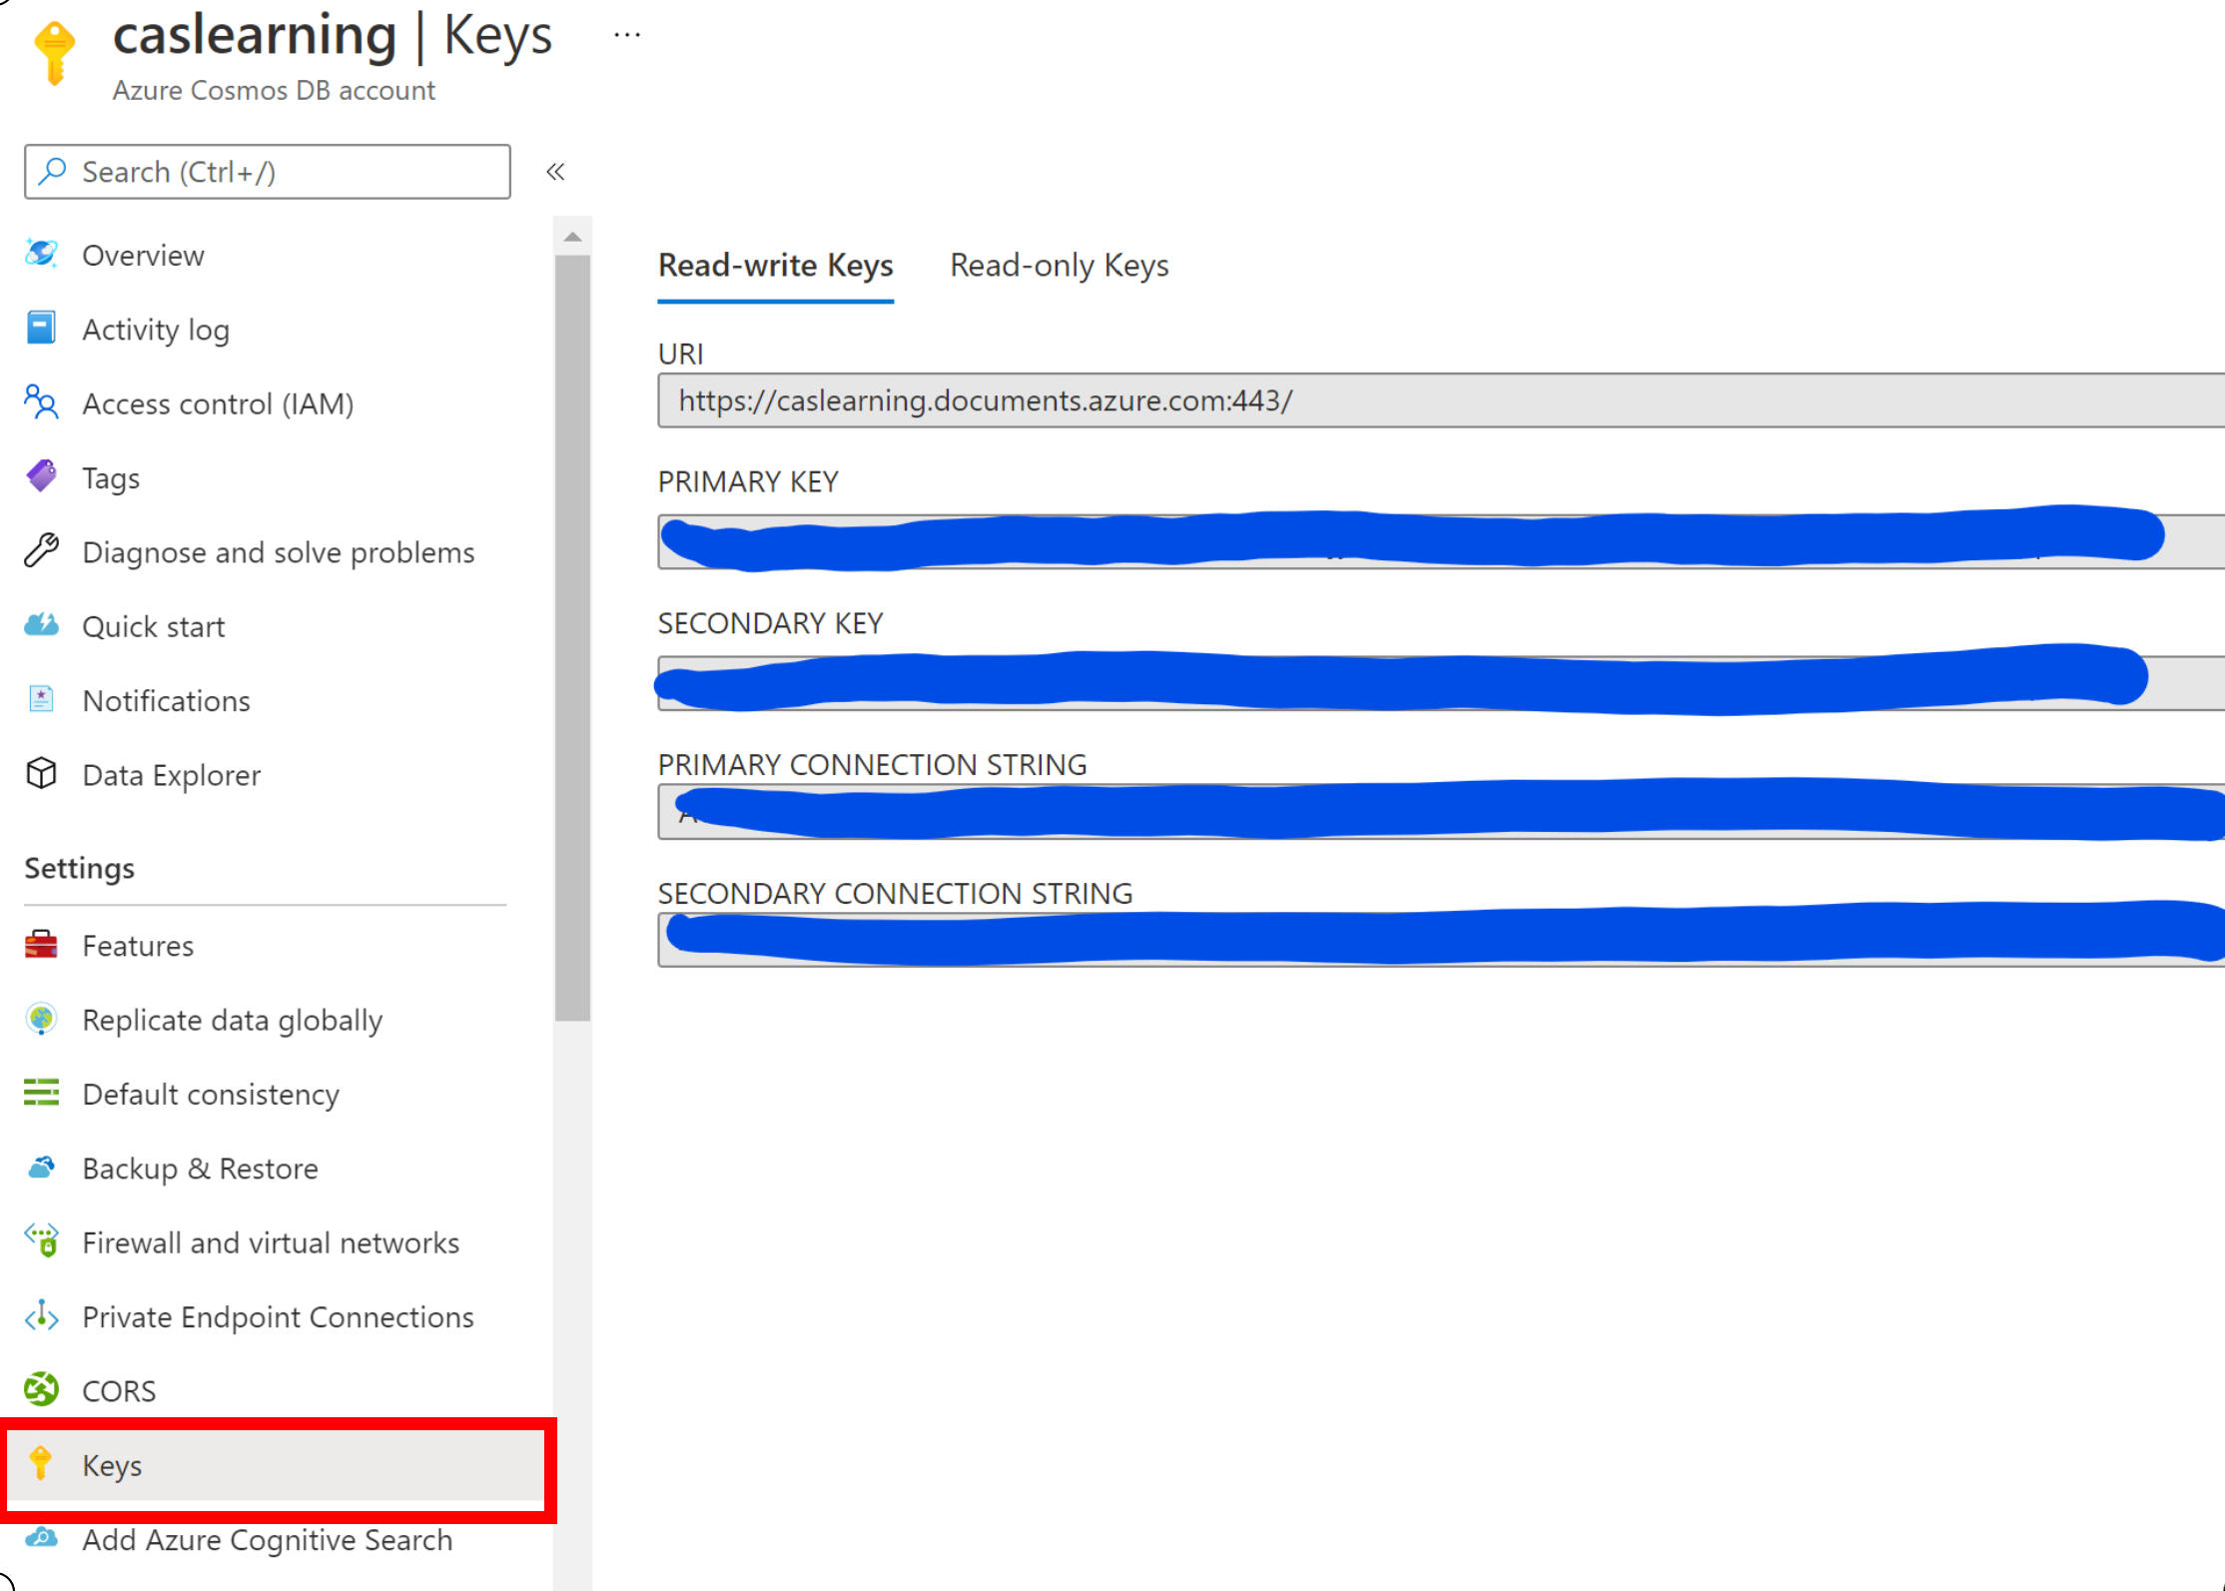
Task: Click the 'caslearning | Keys' page title
Action: 332,35
